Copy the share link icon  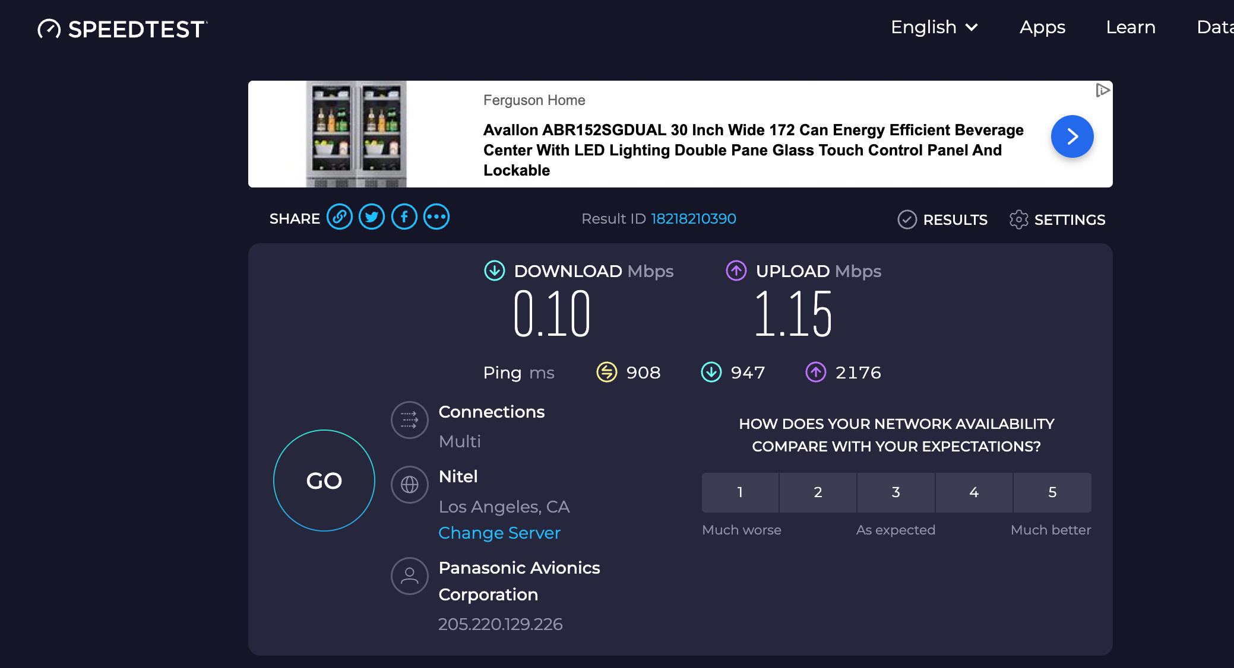point(340,217)
